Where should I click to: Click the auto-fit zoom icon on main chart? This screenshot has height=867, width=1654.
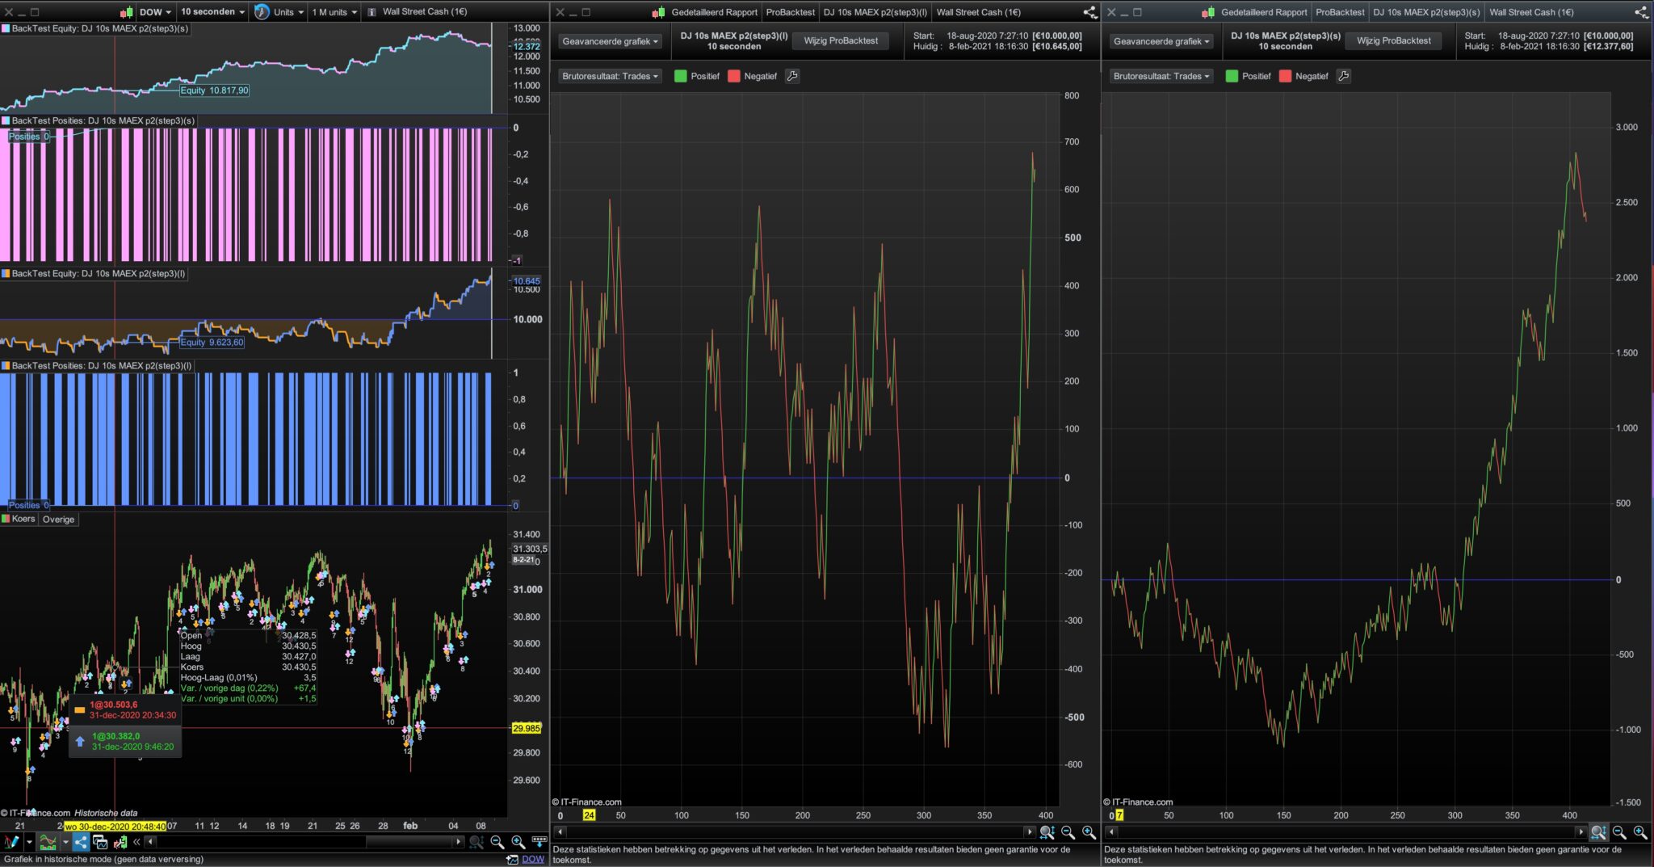pyautogui.click(x=476, y=842)
